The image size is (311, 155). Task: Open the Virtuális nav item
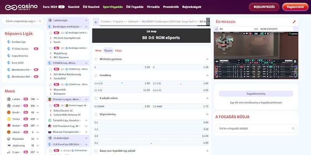[153, 7]
